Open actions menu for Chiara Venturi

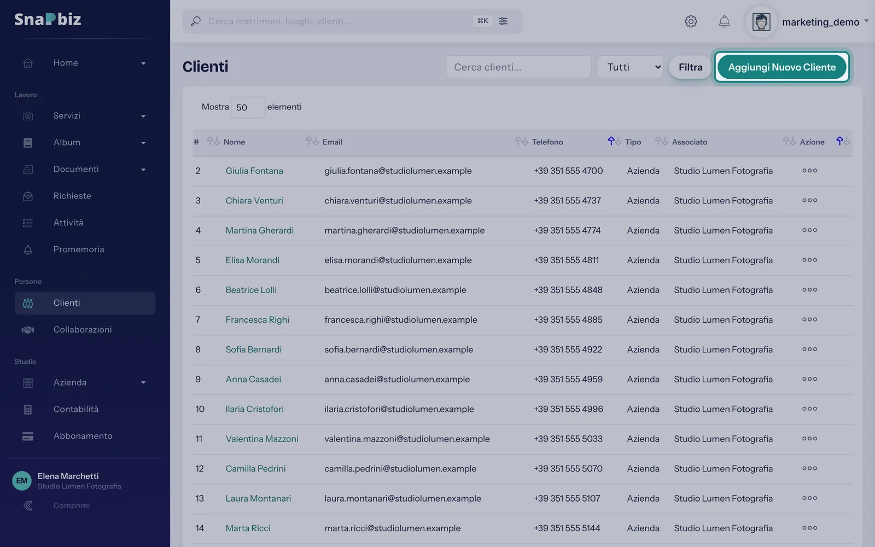[x=809, y=200]
